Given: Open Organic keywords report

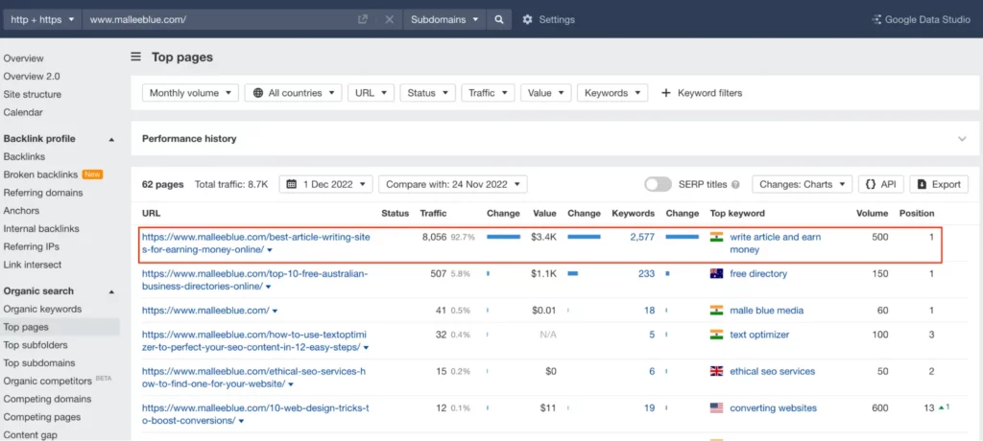Looking at the screenshot, I should click(x=42, y=309).
